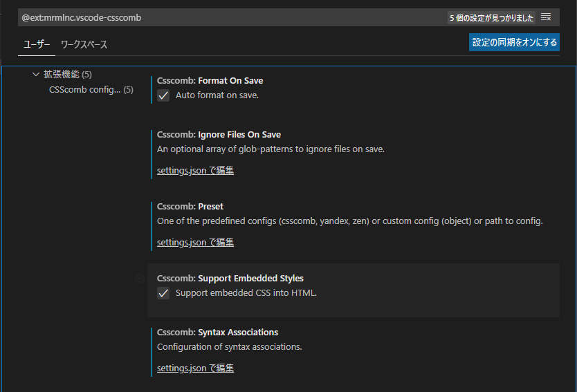Collapse the 拡張機能 (5) tree section

[36, 74]
